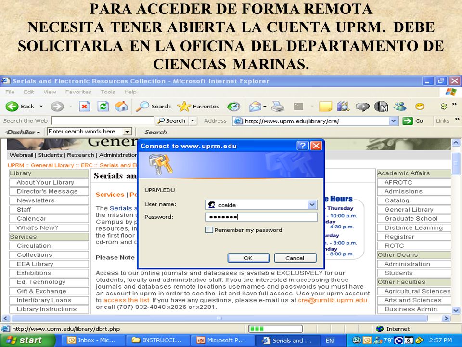Image resolution: width=462 pixels, height=347 pixels.
Task: Click the Back arrow icon in toolbar
Action: (x=12, y=106)
